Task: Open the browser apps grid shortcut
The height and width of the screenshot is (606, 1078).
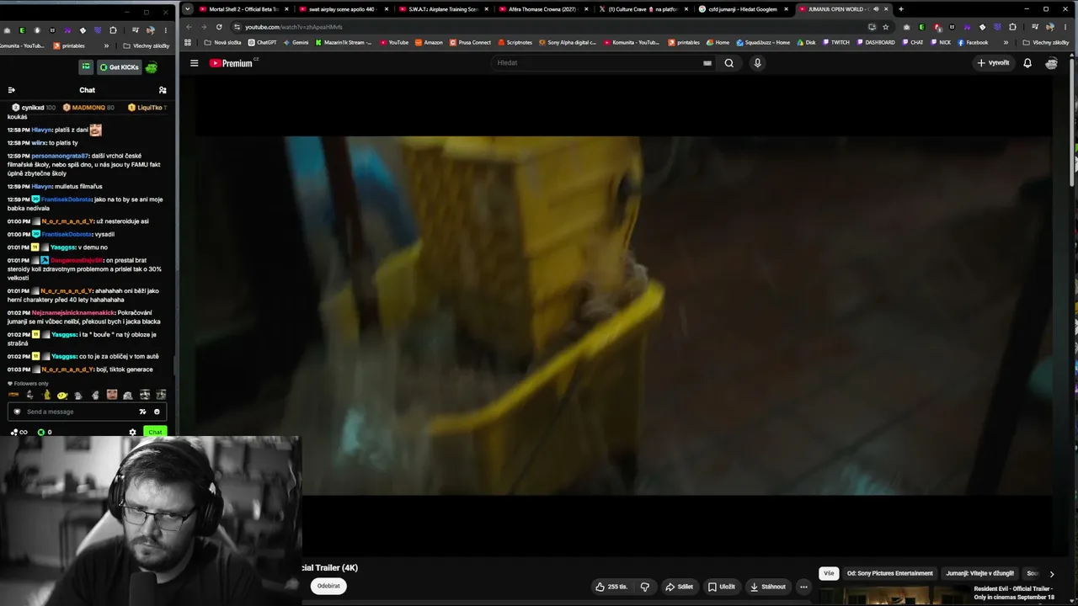Action: click(188, 42)
